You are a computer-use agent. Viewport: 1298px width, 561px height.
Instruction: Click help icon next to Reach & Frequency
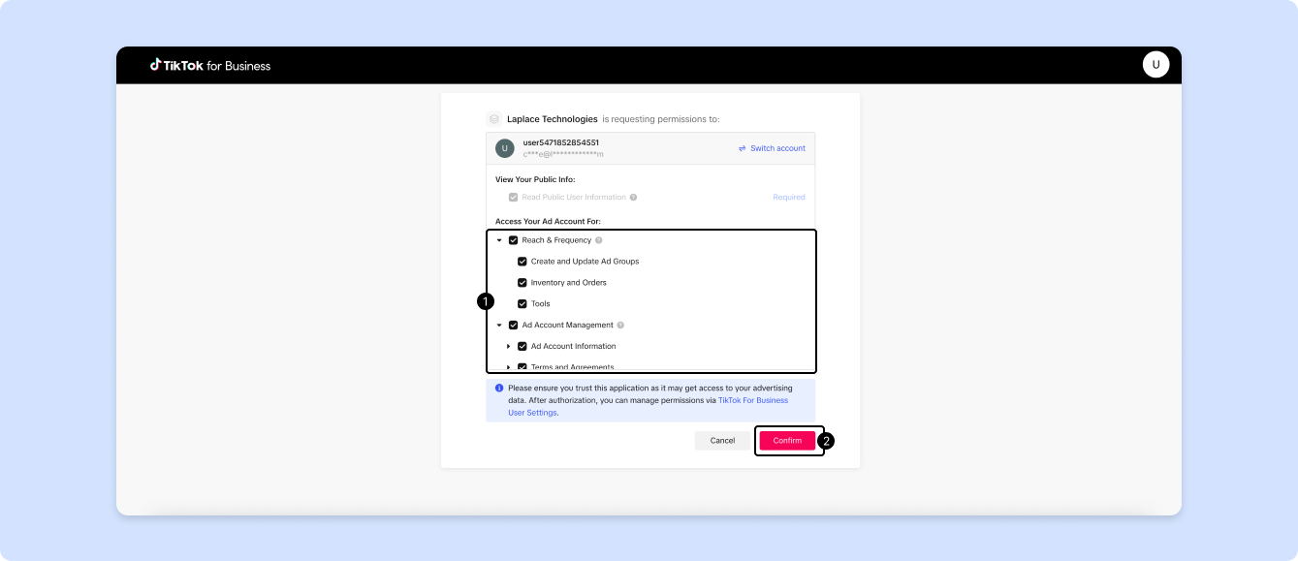[599, 240]
